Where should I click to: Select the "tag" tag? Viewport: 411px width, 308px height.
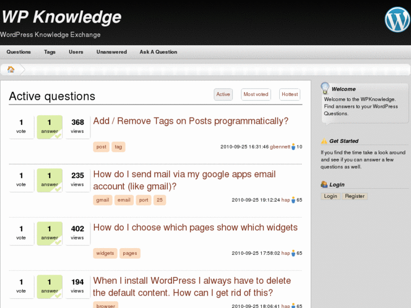coord(118,147)
